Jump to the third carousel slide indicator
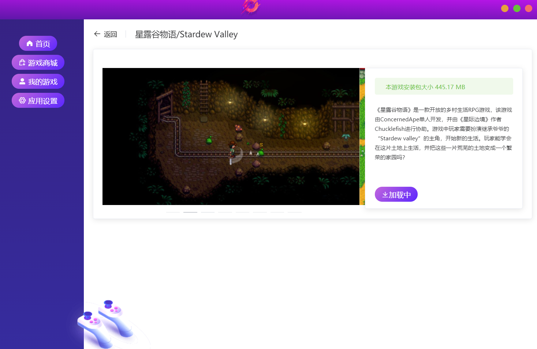Viewport: 537px width, 349px height. click(x=208, y=212)
